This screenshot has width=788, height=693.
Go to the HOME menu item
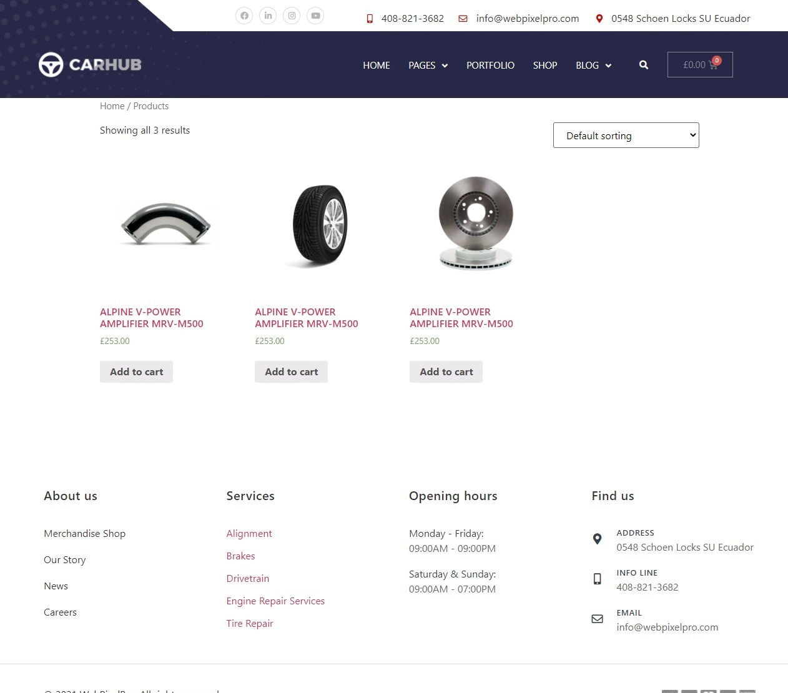click(377, 65)
